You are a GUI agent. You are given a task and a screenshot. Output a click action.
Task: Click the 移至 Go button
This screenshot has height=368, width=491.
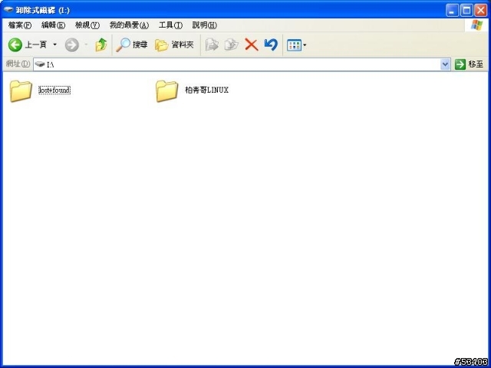469,64
